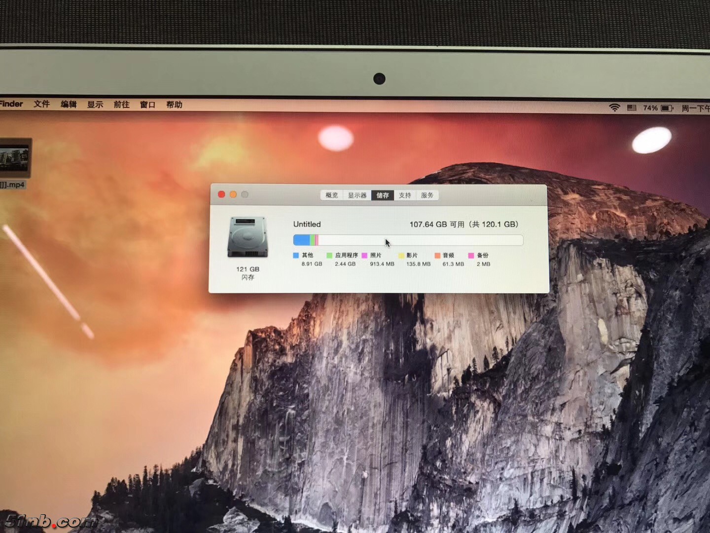Click the 8.91 GB value
Screen dimensions: 710x533
(x=312, y=264)
